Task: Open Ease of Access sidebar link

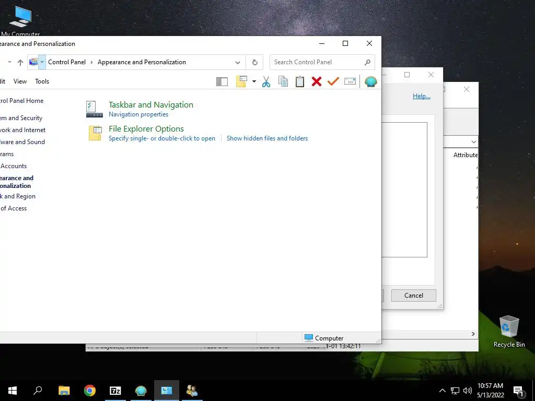Action: click(x=13, y=208)
